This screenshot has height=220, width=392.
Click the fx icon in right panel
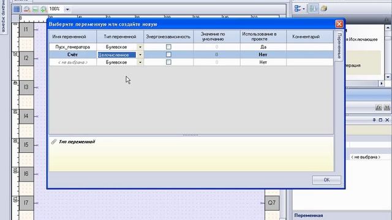point(379,108)
